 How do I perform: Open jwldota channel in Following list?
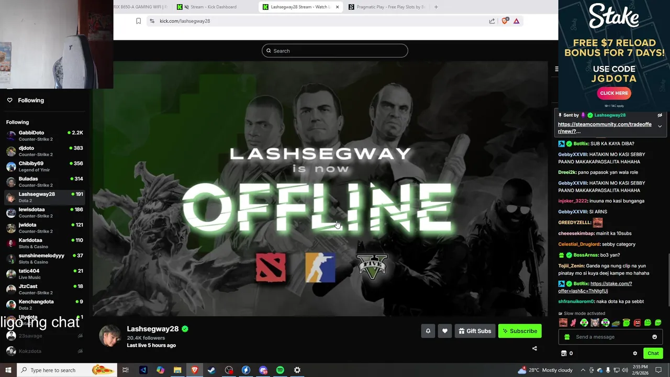[x=44, y=228]
